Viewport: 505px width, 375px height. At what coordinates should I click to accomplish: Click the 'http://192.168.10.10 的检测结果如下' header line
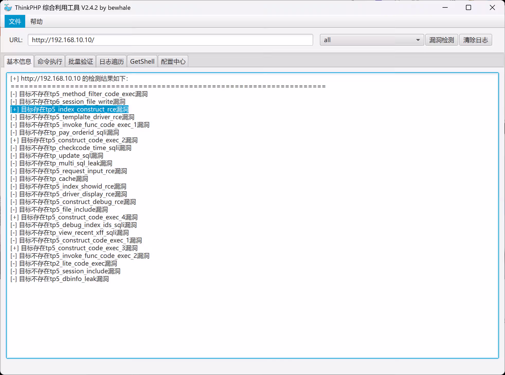69,78
